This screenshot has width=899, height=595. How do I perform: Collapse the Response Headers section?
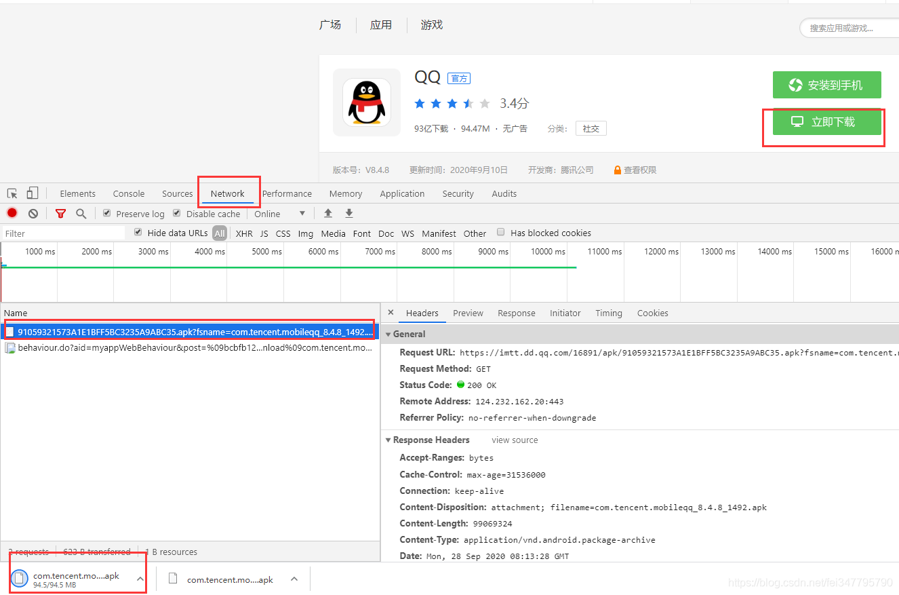click(388, 440)
